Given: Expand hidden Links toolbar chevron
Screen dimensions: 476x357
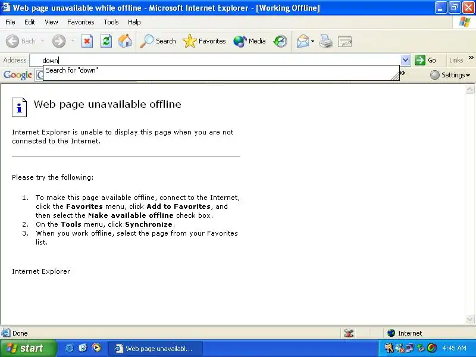Looking at the screenshot, I should coord(471,57).
